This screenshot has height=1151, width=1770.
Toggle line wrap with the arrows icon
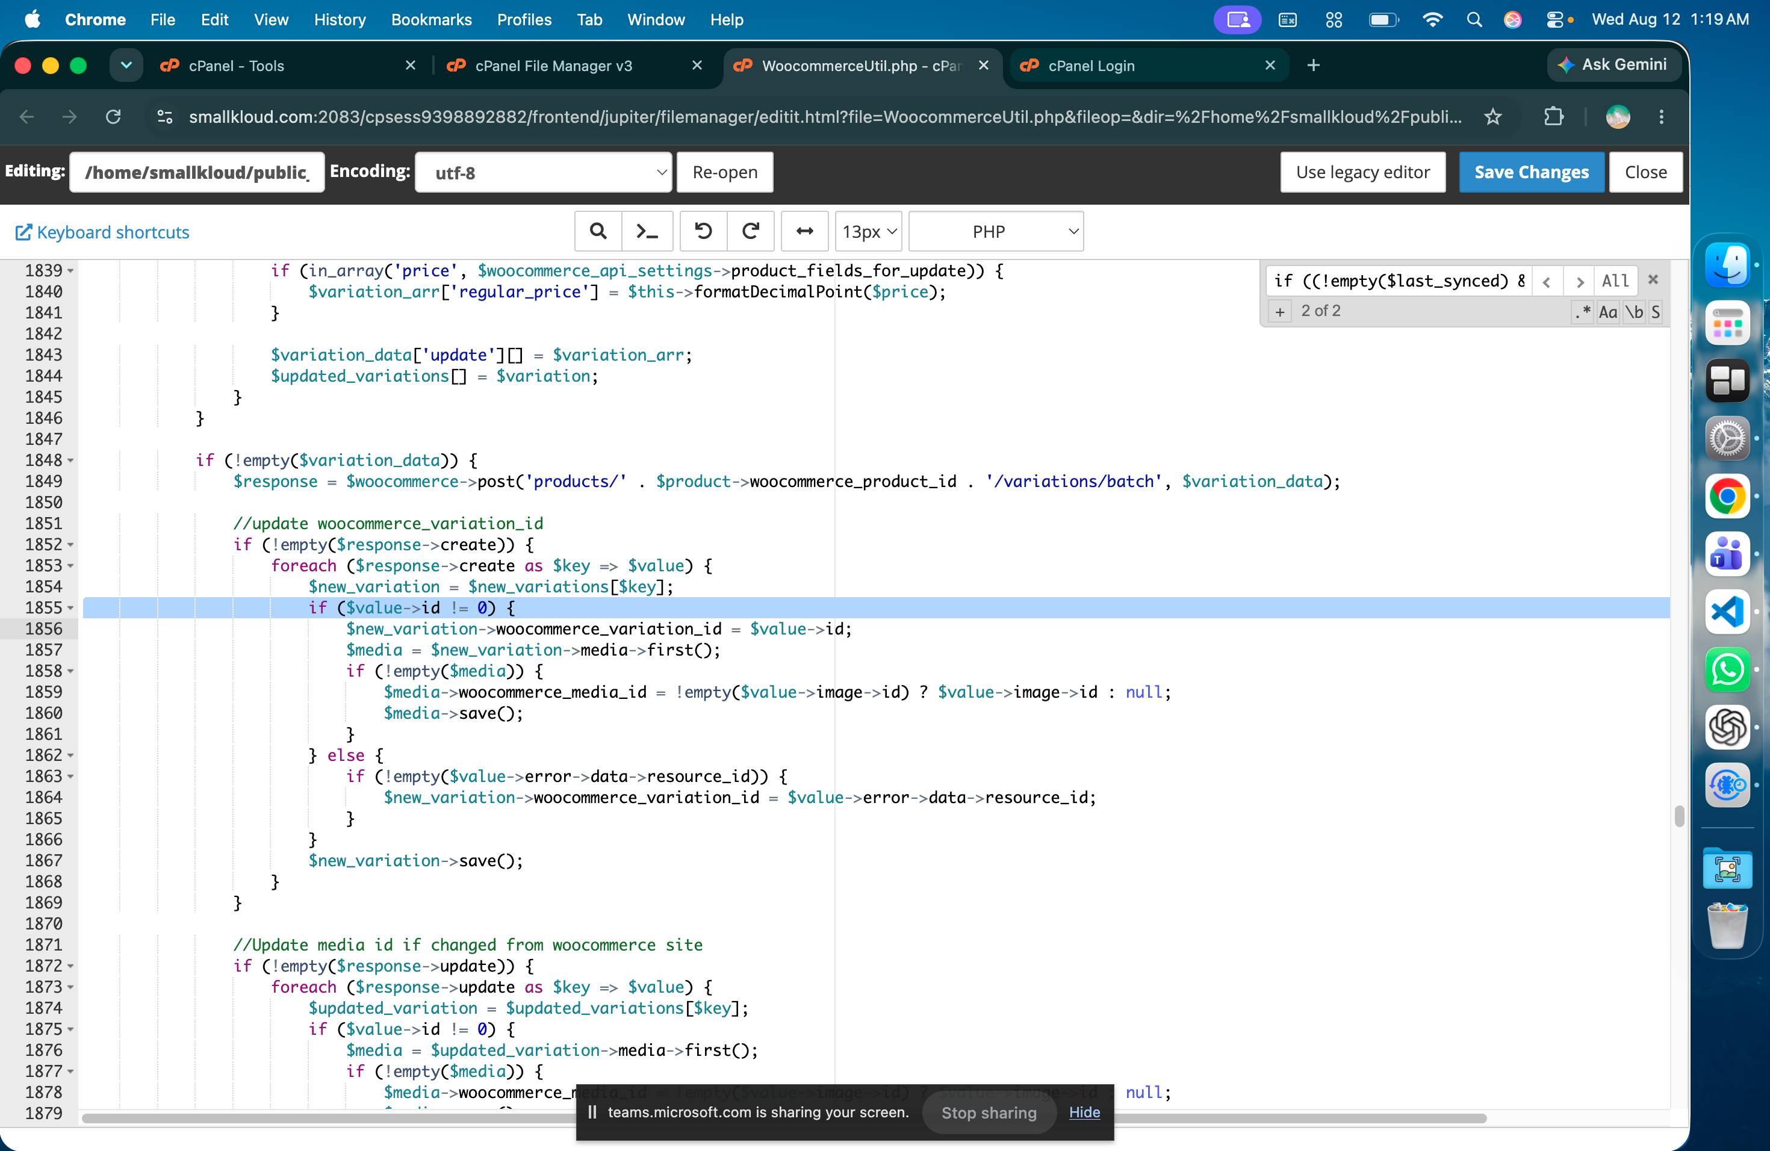[805, 231]
